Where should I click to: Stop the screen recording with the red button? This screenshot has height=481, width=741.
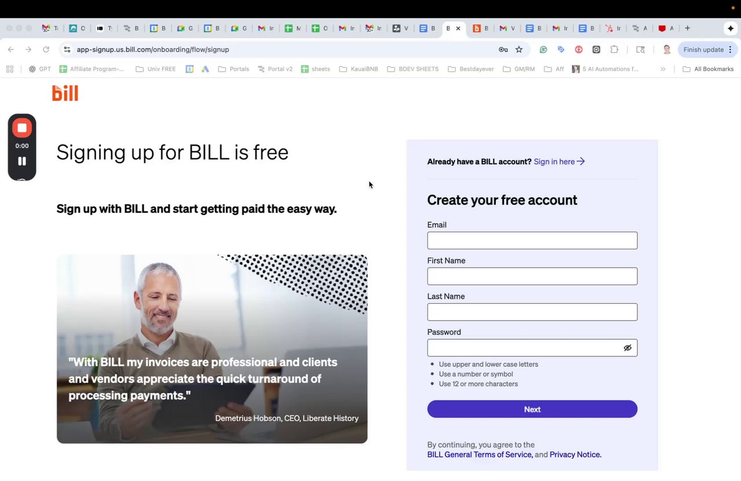[x=22, y=128]
